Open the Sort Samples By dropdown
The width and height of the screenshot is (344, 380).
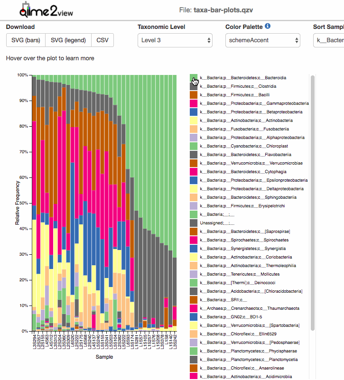click(x=328, y=40)
